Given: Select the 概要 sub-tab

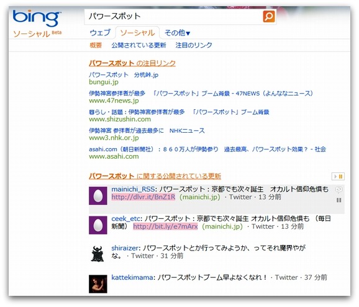Looking at the screenshot, I should pos(96,45).
